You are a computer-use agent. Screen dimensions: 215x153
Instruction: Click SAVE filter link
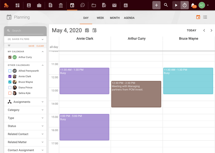click(x=31, y=46)
